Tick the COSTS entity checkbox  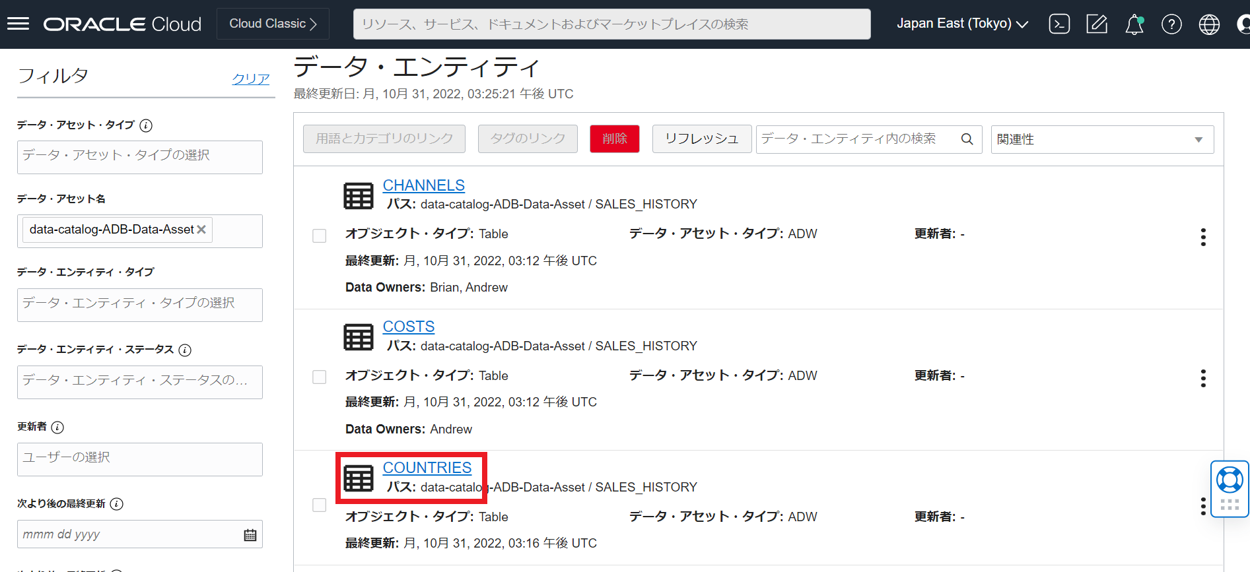pos(320,377)
